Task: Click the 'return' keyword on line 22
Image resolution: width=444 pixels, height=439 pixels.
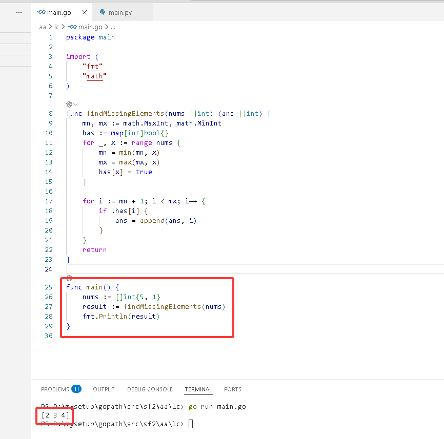Action: tap(94, 250)
